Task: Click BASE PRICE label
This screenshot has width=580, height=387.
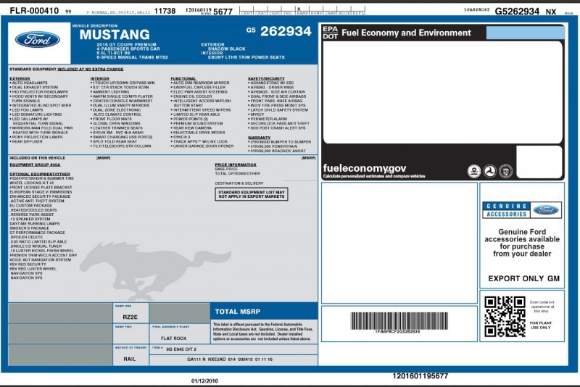Action: click(x=226, y=169)
